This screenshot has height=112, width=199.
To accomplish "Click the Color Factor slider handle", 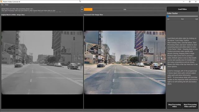I will pyautogui.click(x=168, y=16).
